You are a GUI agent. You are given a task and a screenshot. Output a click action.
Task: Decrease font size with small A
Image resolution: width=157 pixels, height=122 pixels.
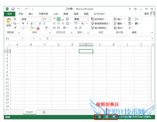(x=44, y=24)
